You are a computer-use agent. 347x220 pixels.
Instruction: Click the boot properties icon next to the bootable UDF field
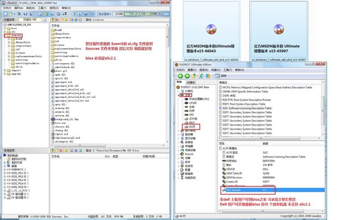click(45, 20)
